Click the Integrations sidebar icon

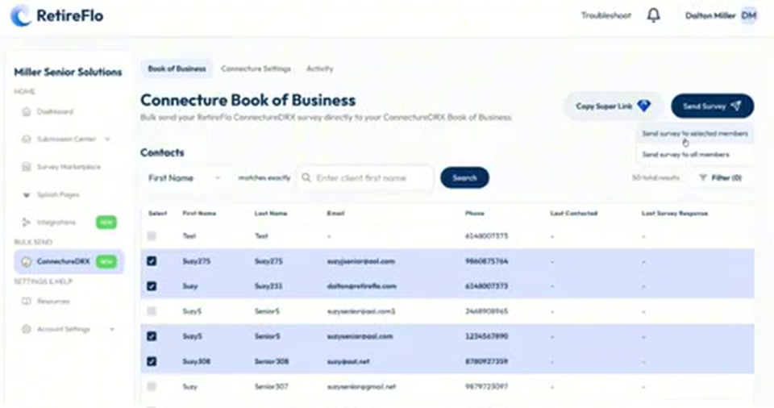point(27,223)
